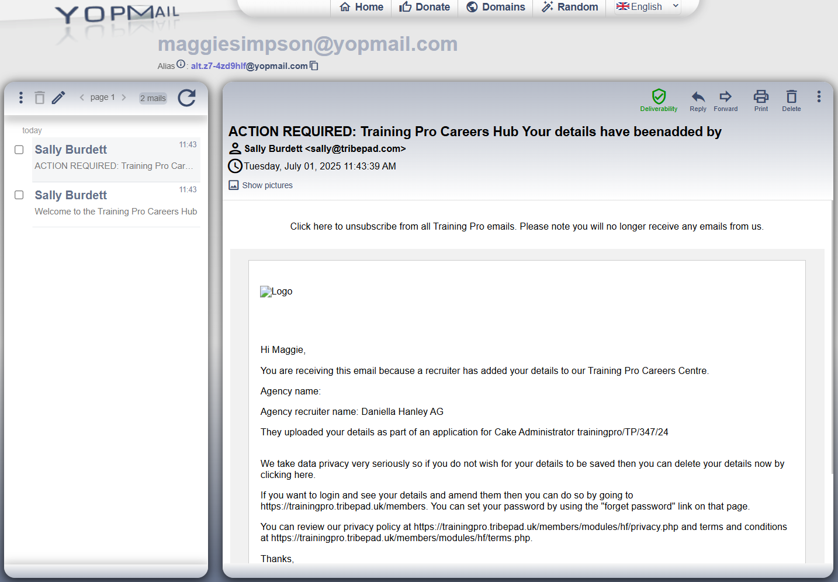
Task: Click 'clicking here' delete details link
Action: point(287,475)
